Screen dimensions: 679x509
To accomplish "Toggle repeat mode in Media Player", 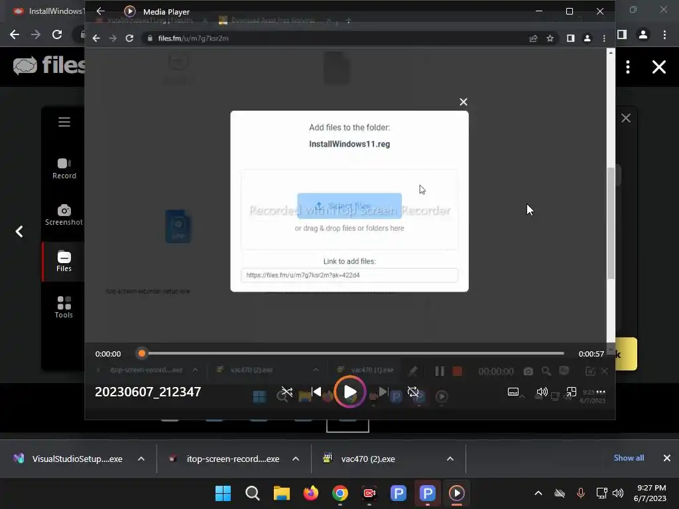I will [x=413, y=392].
